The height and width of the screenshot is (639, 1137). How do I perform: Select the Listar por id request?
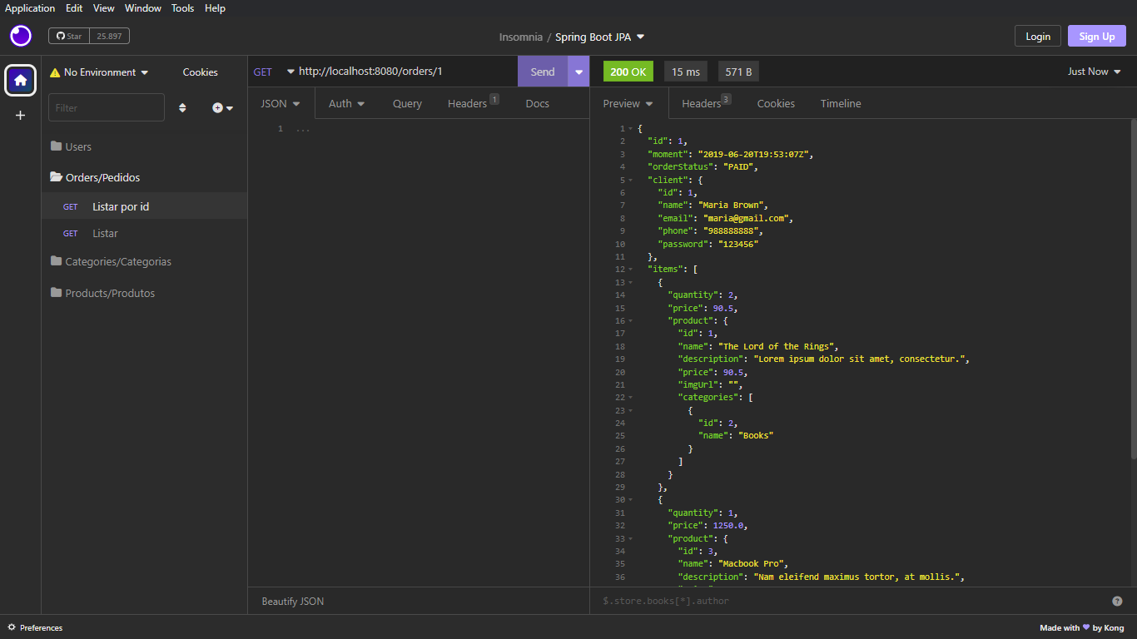point(144,206)
